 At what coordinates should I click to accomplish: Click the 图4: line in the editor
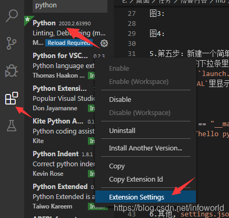(x=157, y=33)
